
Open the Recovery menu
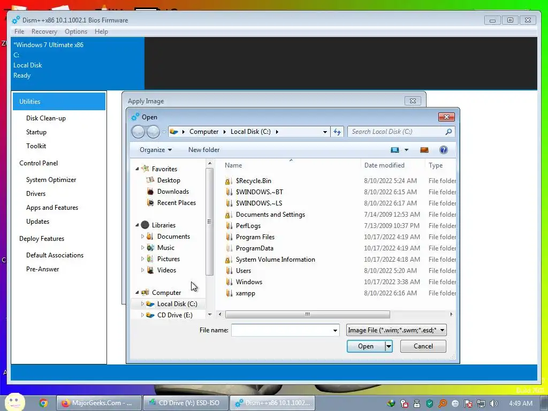click(x=44, y=32)
